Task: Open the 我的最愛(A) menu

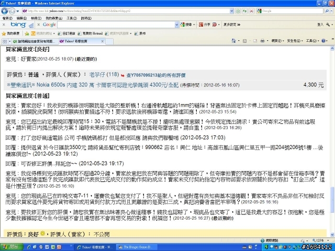Action: pyautogui.click(x=54, y=18)
